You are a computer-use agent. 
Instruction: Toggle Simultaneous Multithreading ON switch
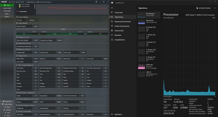tap(35, 47)
